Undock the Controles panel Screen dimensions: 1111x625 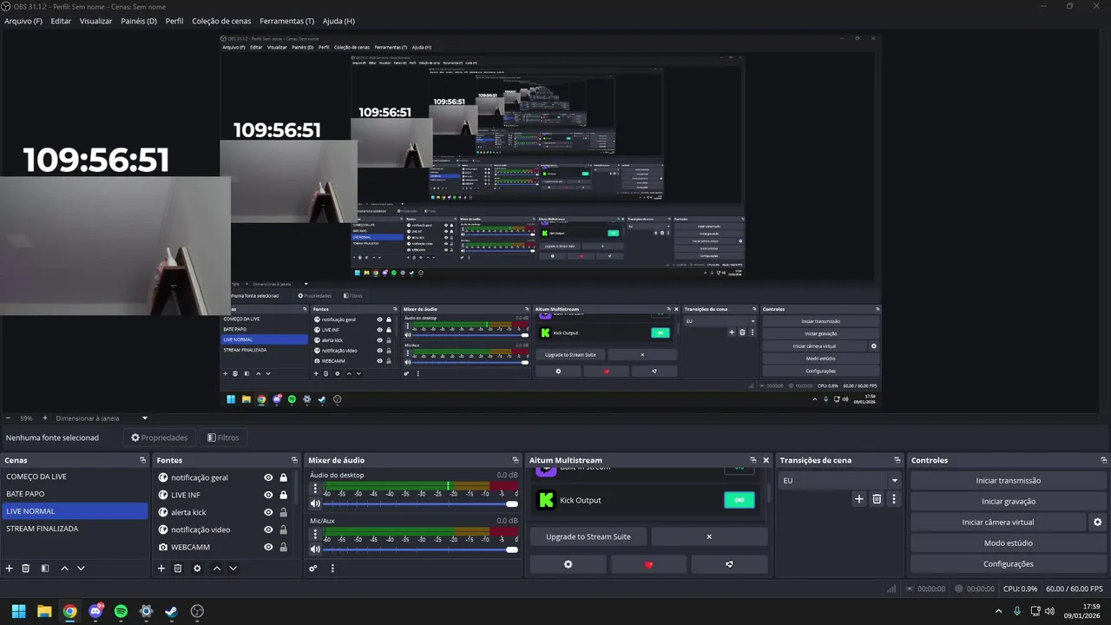point(1103,460)
